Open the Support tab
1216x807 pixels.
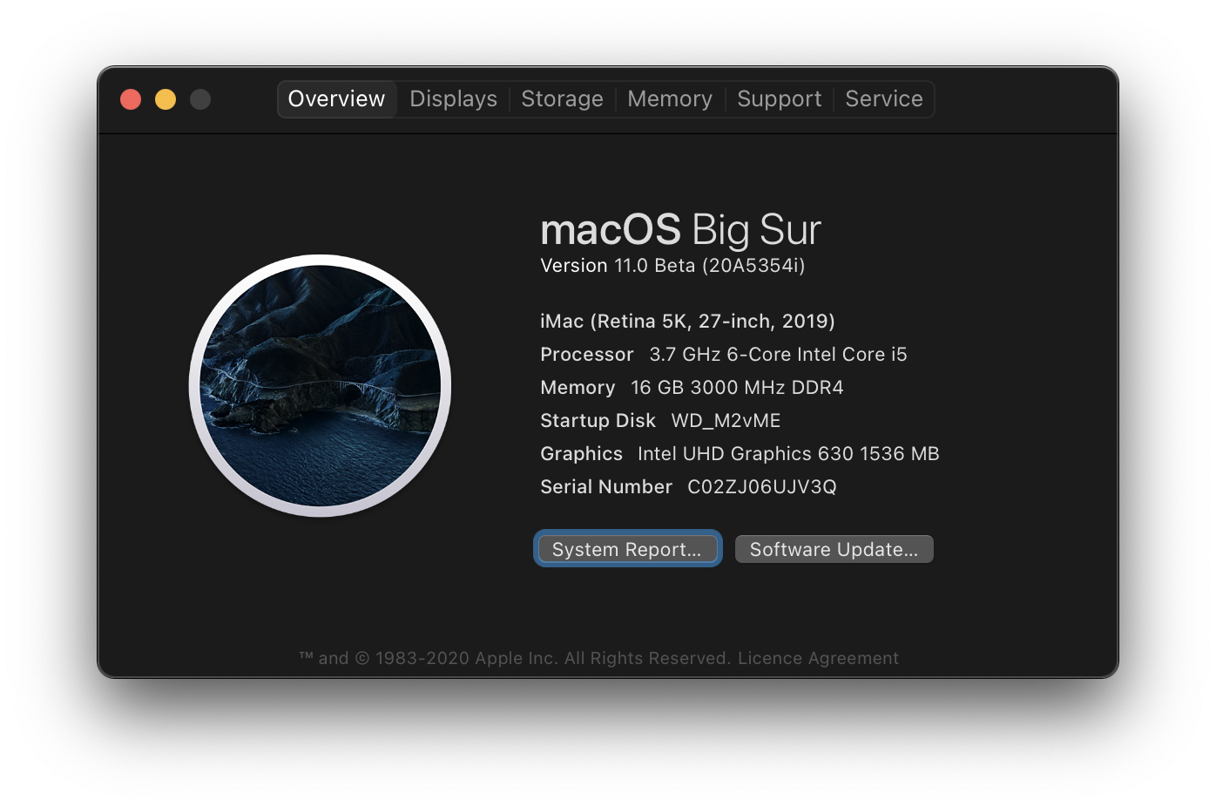(x=779, y=98)
